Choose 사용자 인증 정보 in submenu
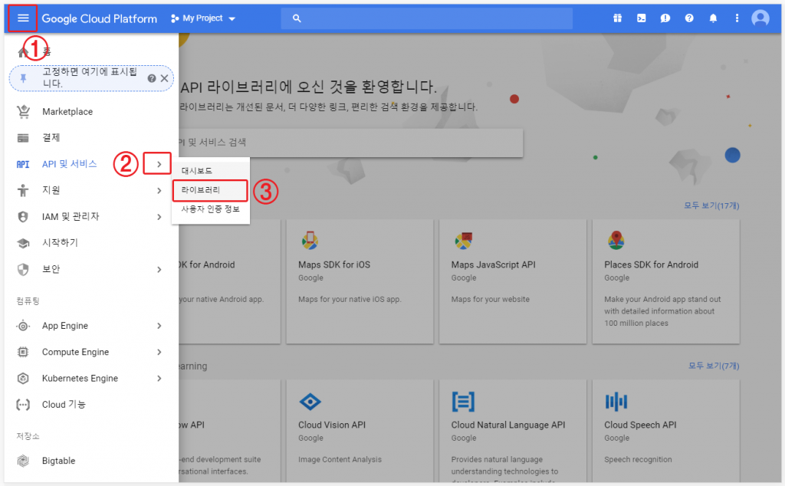This screenshot has height=486, width=785. tap(210, 209)
